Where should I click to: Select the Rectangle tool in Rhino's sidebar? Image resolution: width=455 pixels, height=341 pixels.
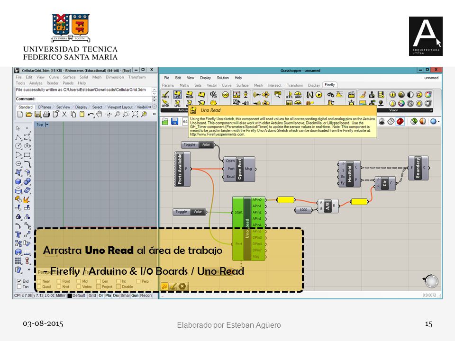click(x=27, y=155)
